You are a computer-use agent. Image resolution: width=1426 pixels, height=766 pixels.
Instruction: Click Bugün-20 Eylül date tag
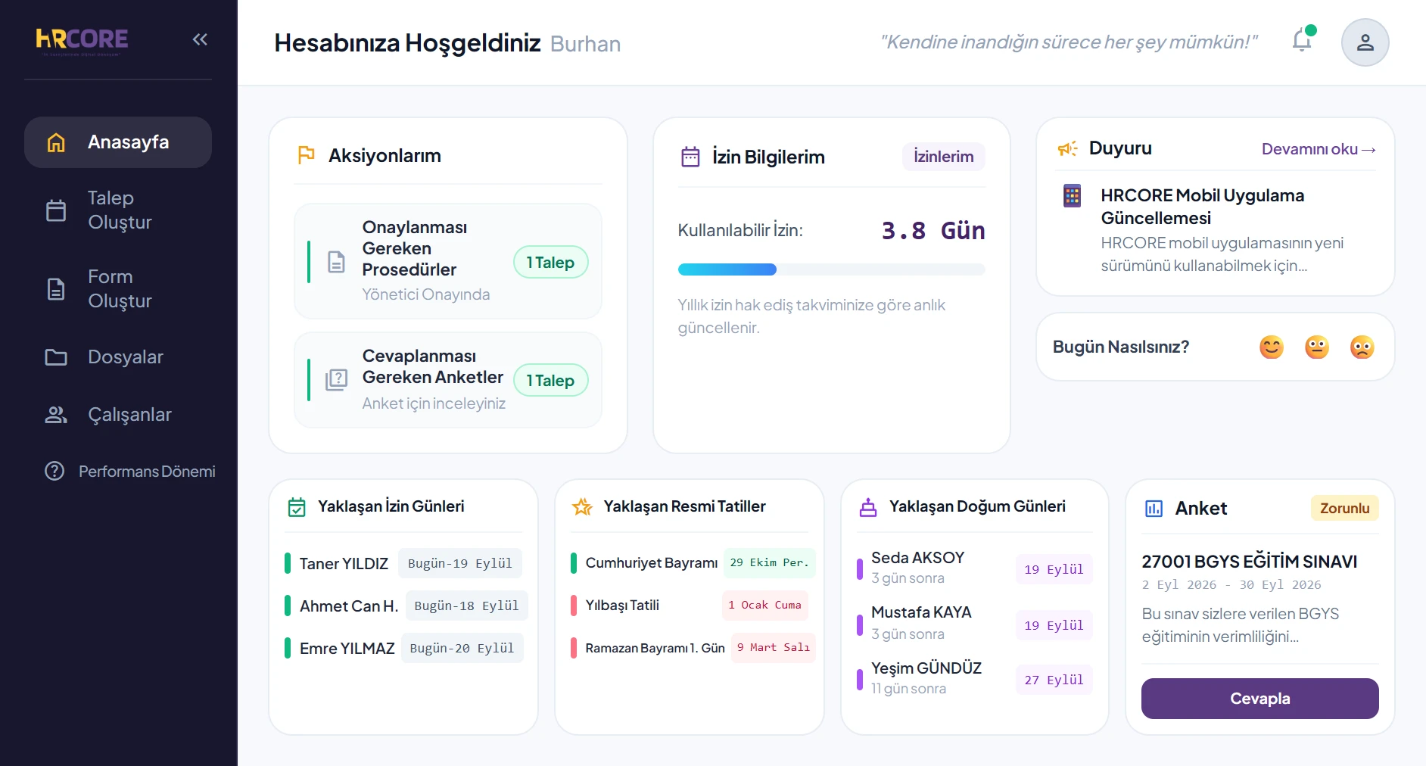tap(462, 648)
